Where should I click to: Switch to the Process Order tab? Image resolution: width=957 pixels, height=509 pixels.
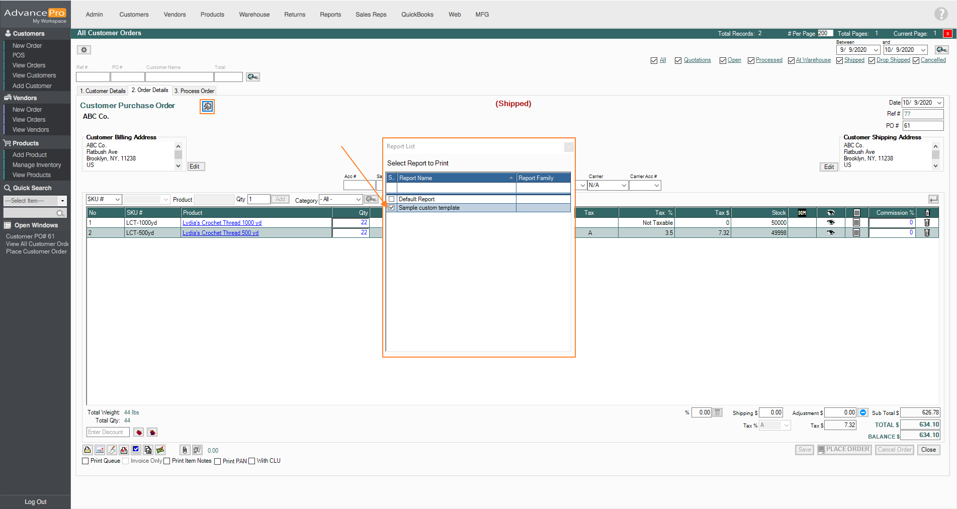(194, 91)
